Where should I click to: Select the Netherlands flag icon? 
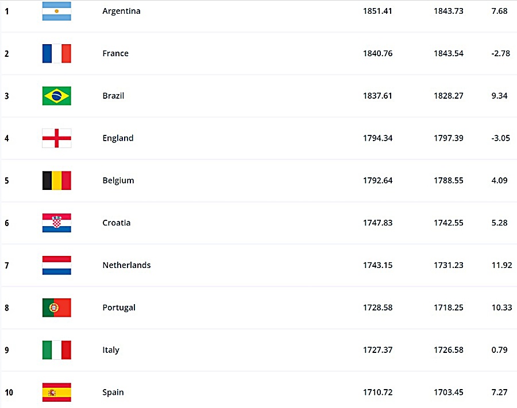point(57,265)
